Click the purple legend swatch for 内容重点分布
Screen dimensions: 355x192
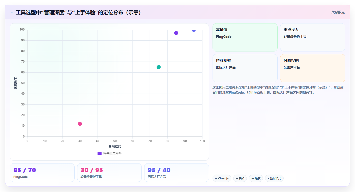(100, 153)
